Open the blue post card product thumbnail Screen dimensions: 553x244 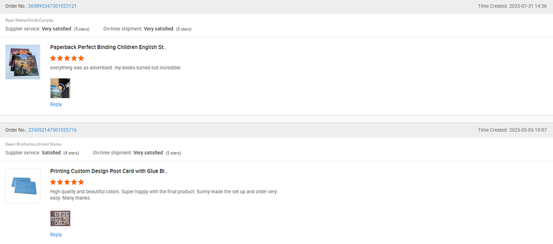coord(23,185)
